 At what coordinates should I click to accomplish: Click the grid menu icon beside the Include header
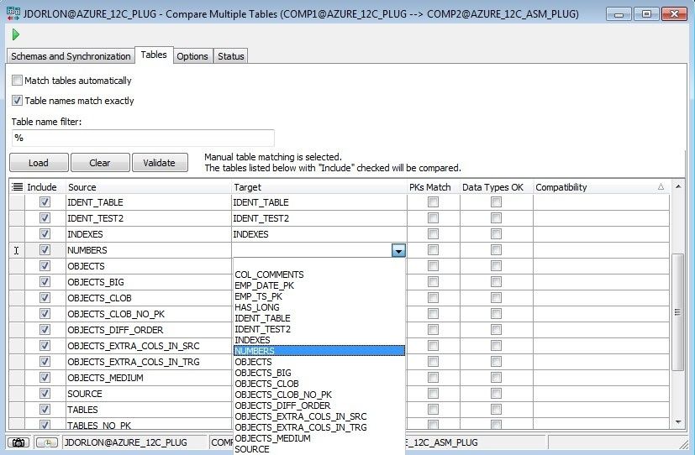point(18,186)
